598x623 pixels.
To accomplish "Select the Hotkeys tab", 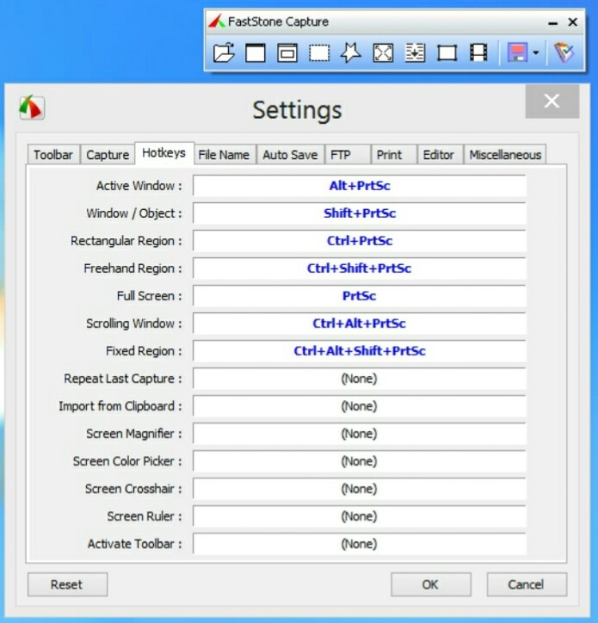I will pyautogui.click(x=164, y=153).
